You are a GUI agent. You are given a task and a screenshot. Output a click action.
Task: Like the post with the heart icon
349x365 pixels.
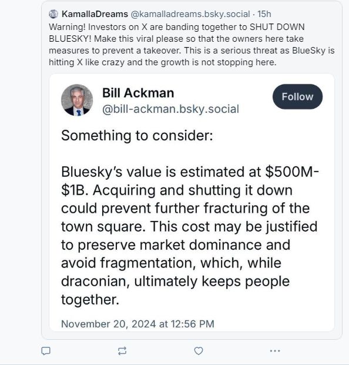(199, 351)
